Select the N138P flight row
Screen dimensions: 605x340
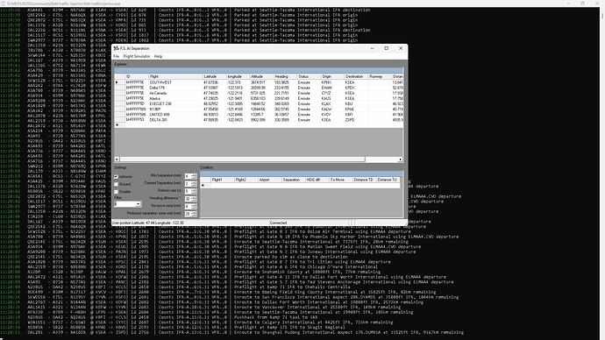259,109
